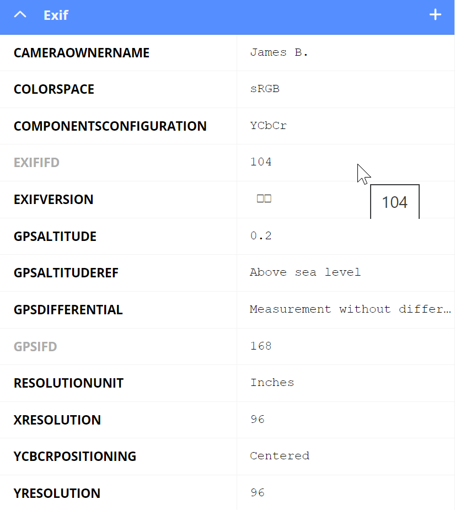The width and height of the screenshot is (455, 510).
Task: Select the Centered value for YCBCRPOSITIONING
Action: (x=280, y=456)
